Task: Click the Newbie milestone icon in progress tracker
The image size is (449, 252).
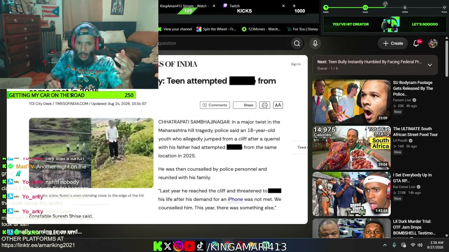Action: pyautogui.click(x=326, y=7)
